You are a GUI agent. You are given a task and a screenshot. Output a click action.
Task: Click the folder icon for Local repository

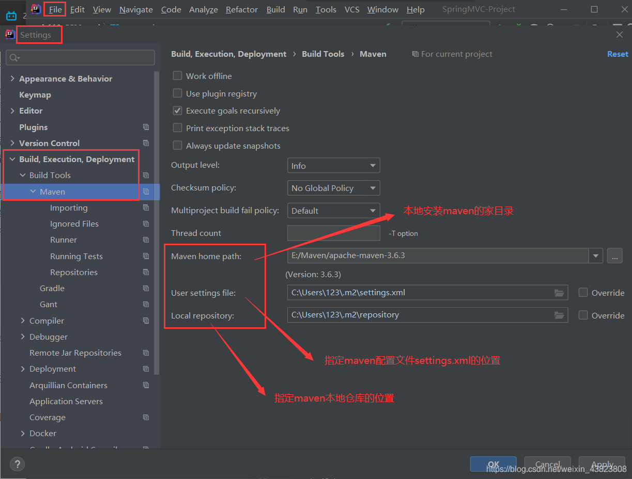[x=559, y=315]
